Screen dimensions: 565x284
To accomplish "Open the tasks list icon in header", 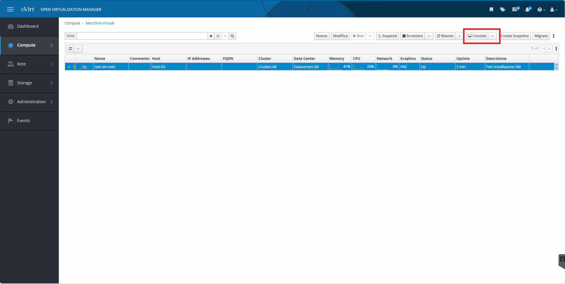I will coord(516,9).
